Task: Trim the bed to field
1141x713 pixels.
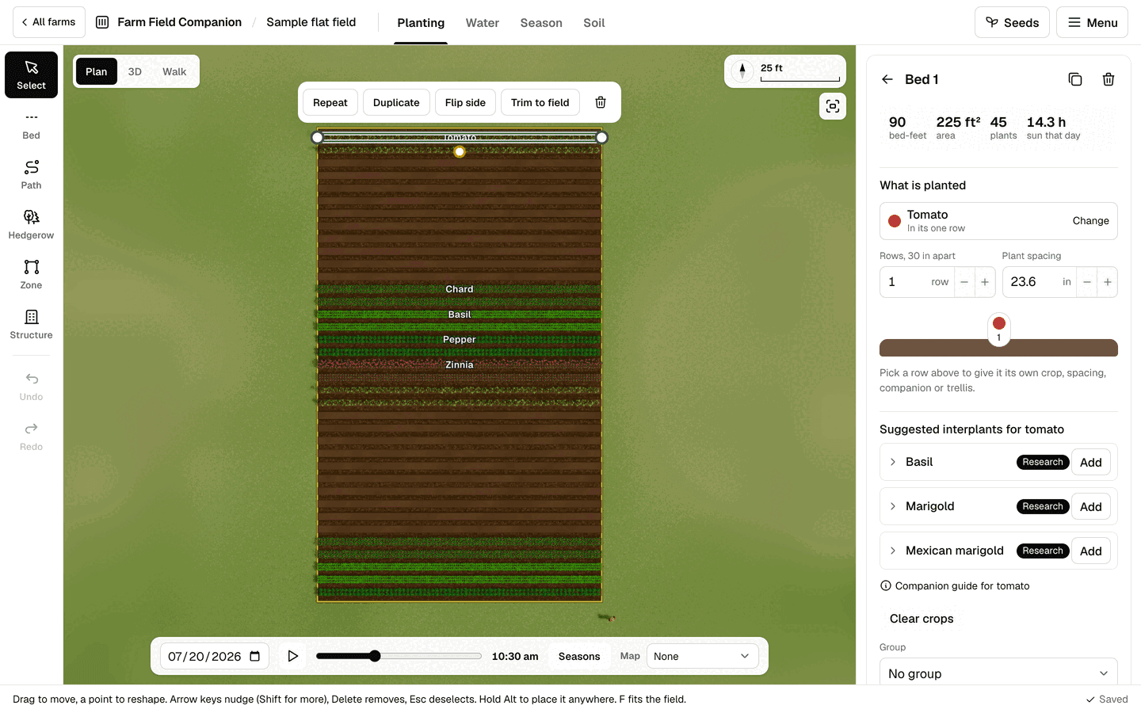Action: (x=540, y=102)
